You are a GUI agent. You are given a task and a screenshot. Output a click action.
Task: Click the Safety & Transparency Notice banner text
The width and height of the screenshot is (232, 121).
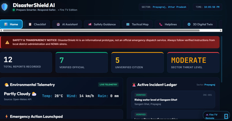114,42
